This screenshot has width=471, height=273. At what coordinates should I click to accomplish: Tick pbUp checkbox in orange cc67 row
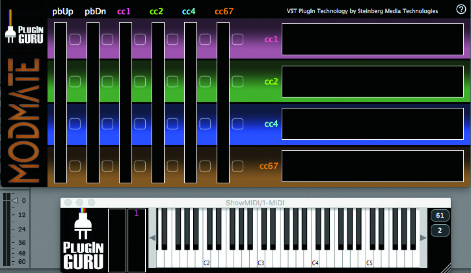click(75, 166)
